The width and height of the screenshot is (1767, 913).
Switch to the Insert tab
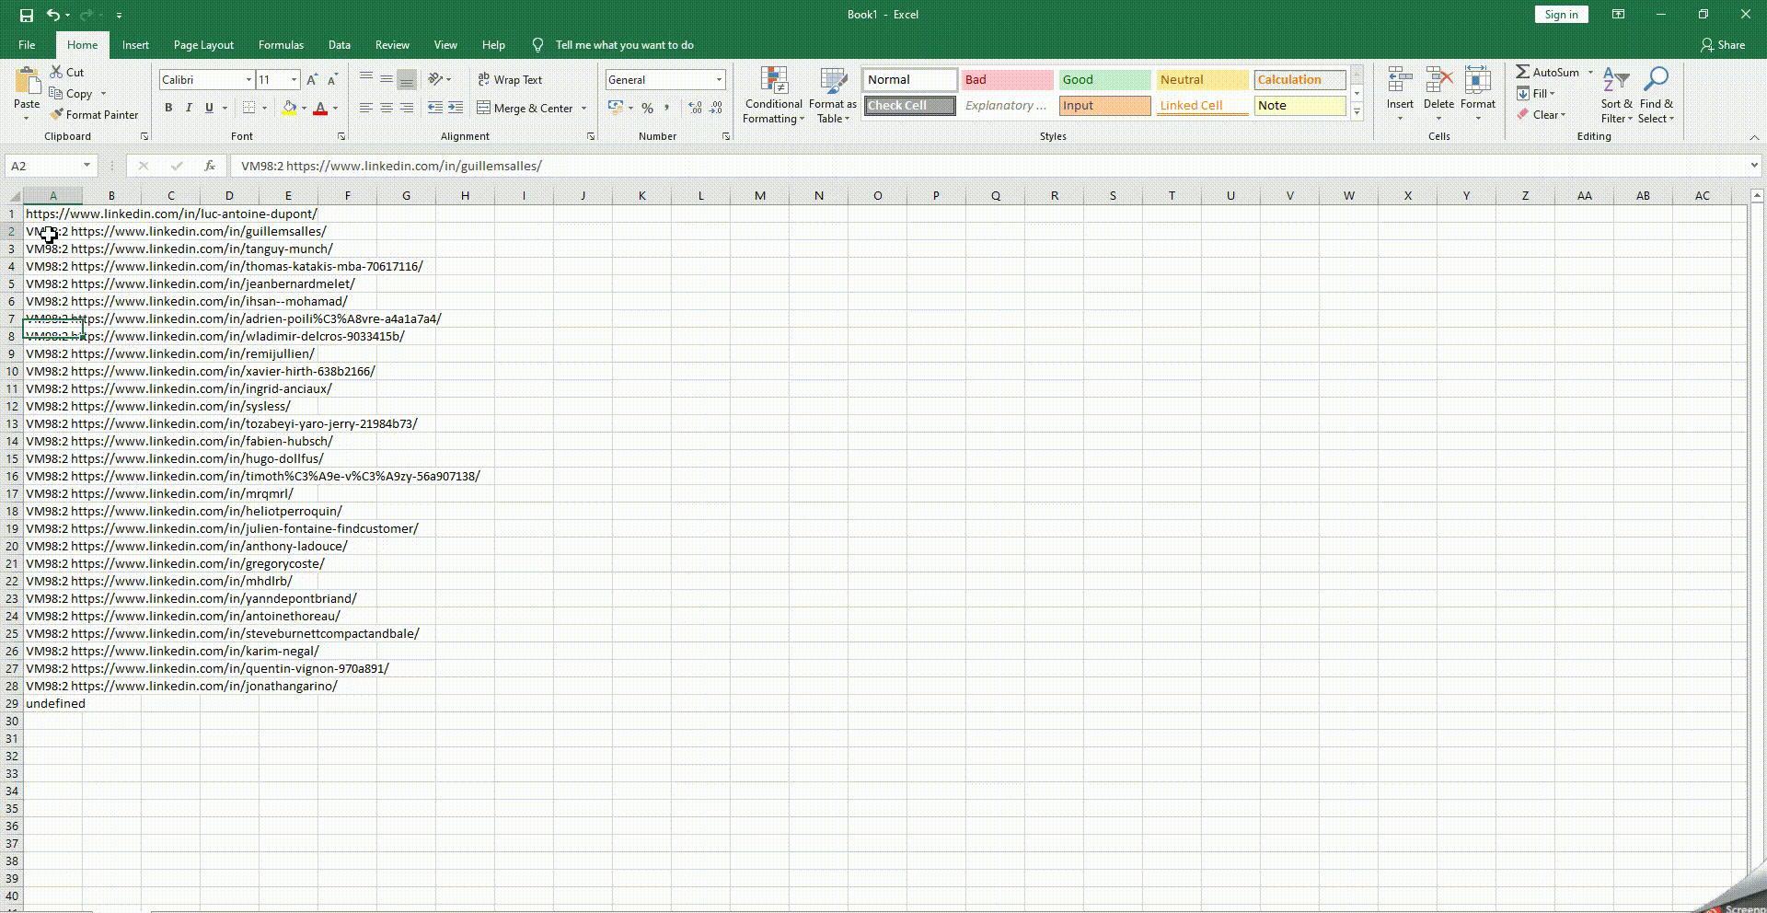click(135, 44)
